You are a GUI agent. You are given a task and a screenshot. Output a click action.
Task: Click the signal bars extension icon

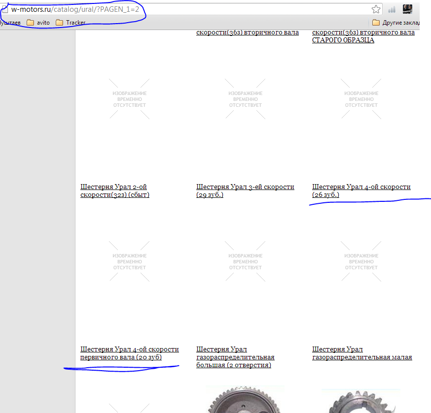click(392, 10)
